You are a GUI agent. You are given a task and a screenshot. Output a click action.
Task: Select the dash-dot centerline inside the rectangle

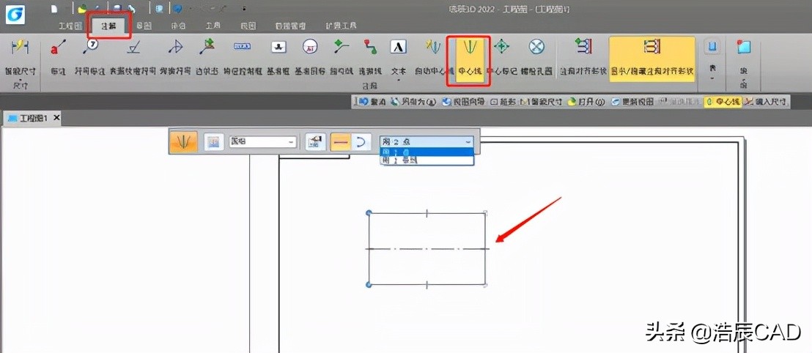tap(427, 249)
